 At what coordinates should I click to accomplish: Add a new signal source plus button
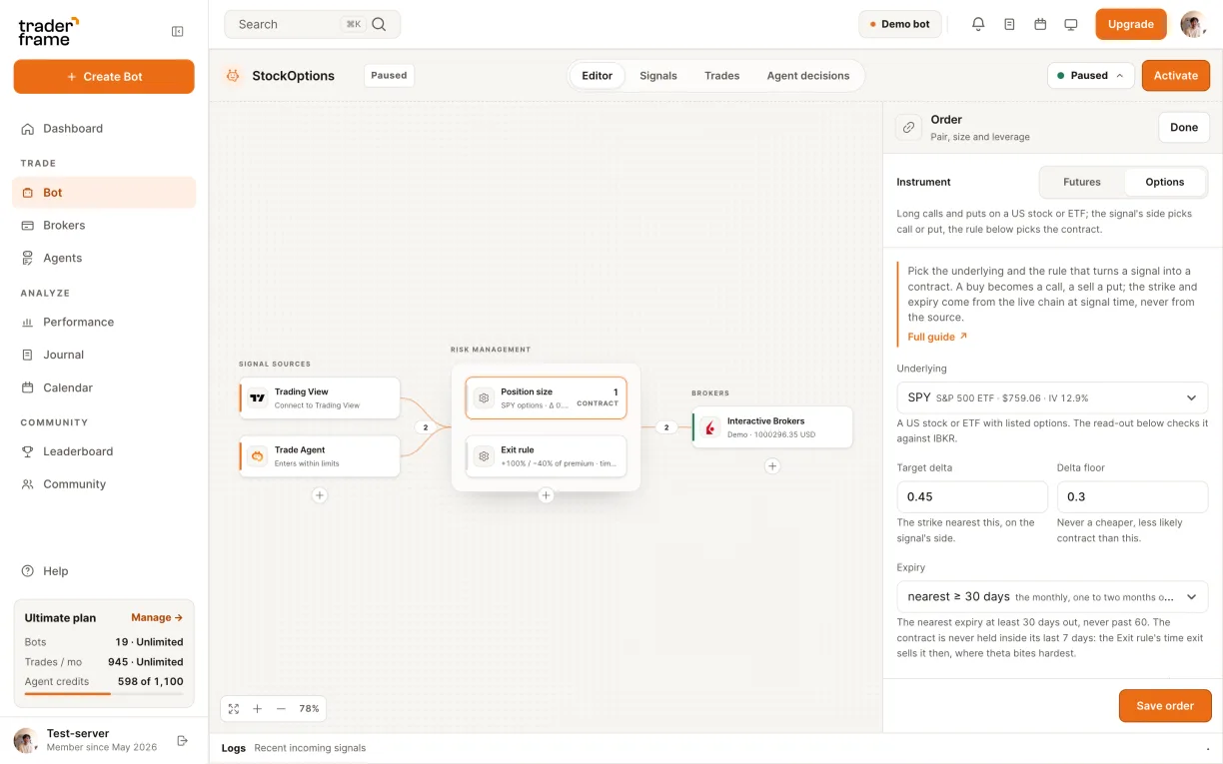click(x=320, y=494)
